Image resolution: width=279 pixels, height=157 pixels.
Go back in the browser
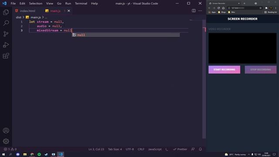(x=209, y=8)
